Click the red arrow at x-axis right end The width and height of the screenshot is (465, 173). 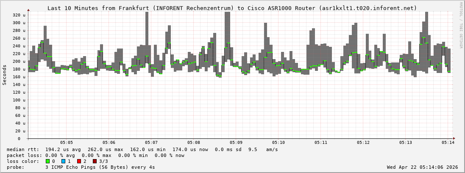coord(454,138)
